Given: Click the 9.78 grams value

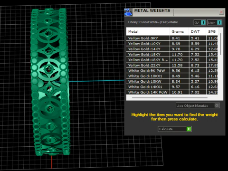Looking at the screenshot, I should coord(176,49).
